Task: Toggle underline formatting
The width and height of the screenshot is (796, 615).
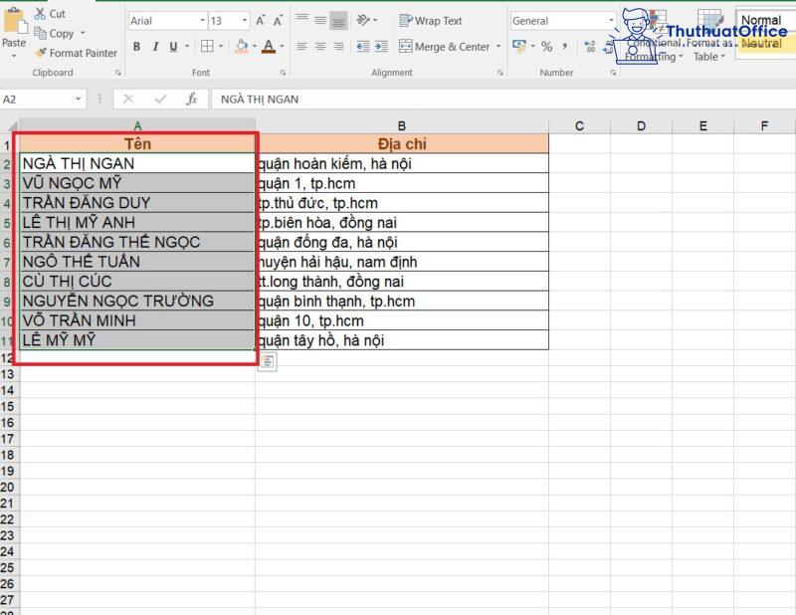Action: 173,47
